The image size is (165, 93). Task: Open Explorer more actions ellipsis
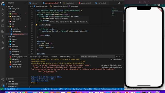(25, 3)
